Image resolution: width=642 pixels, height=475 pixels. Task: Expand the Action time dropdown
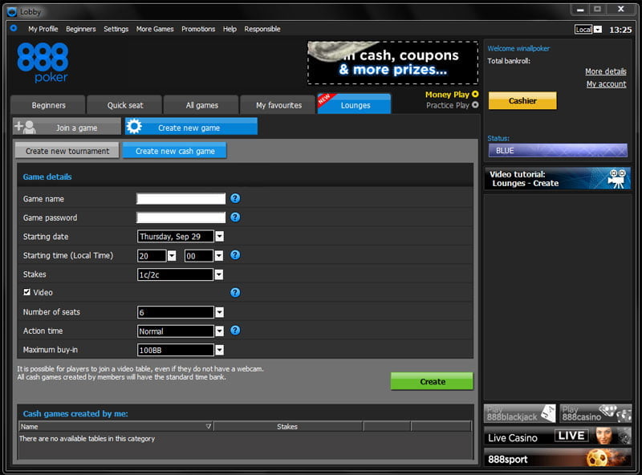coord(220,331)
